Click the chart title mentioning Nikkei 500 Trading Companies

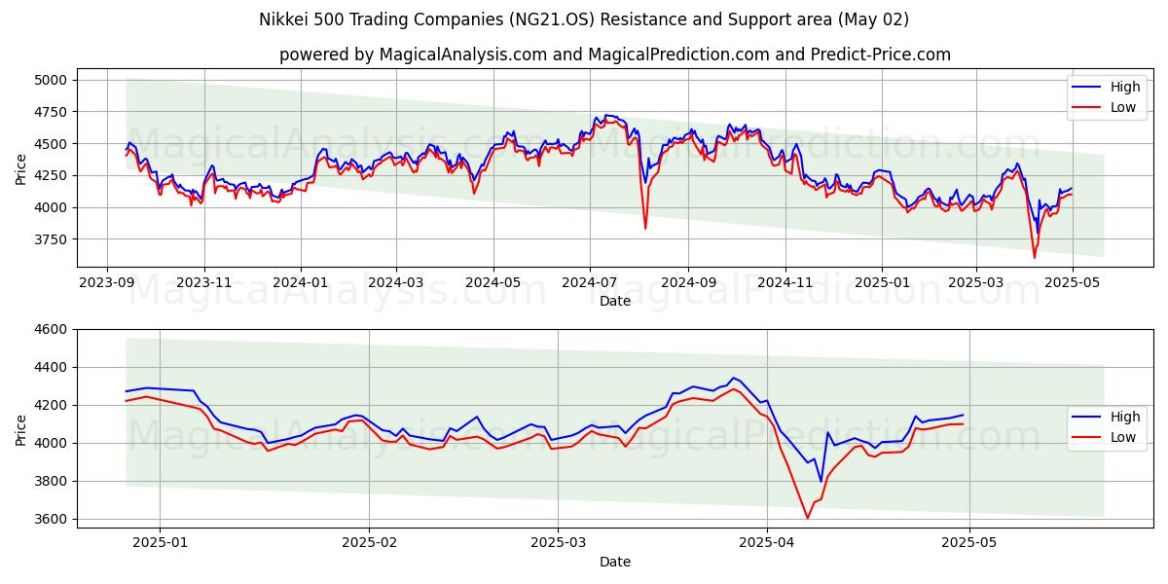point(584,19)
